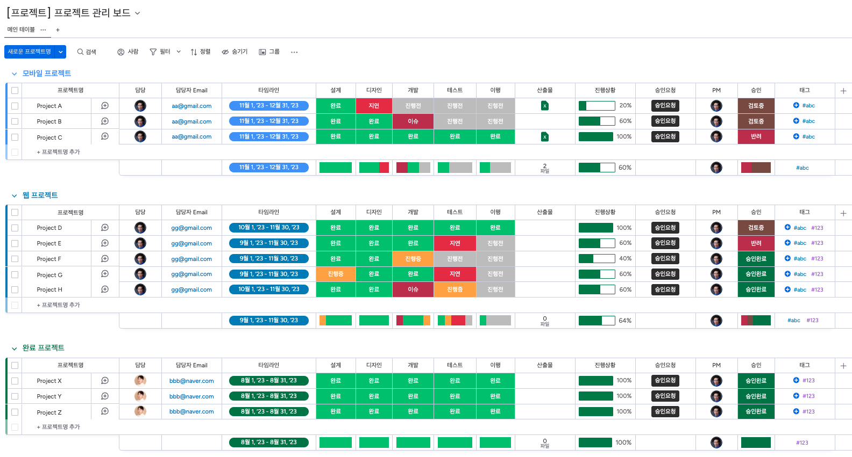852x457 pixels.
Task: Collapse the 모바일 프로젝트 group
Action: click(x=14, y=74)
